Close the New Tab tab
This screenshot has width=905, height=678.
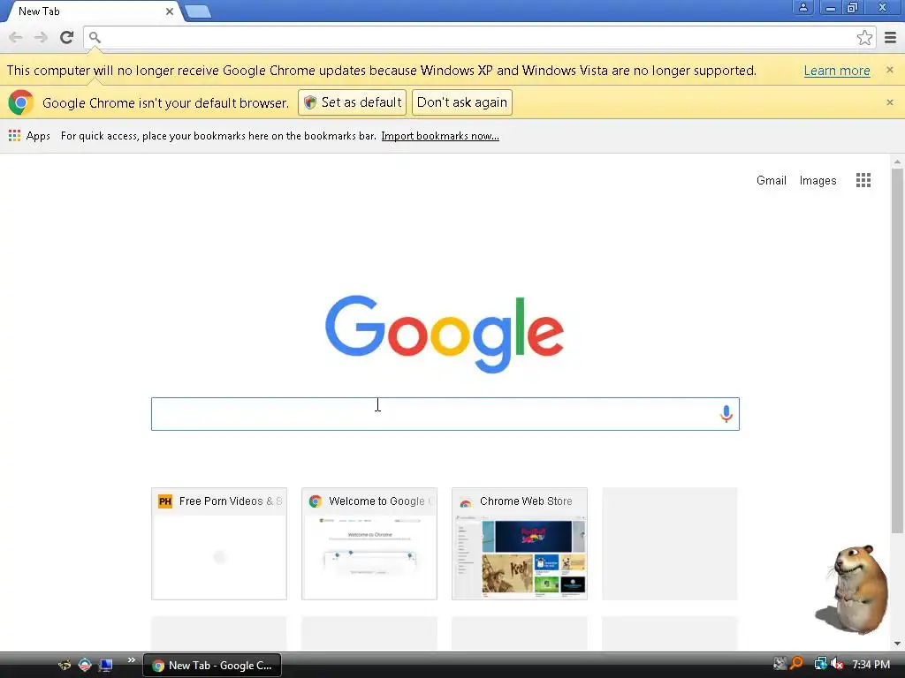170,11
